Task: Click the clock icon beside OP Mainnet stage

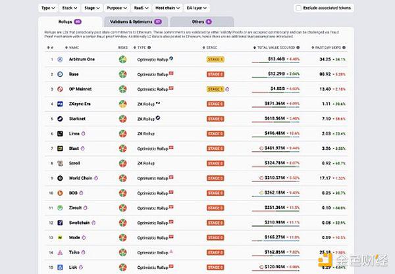Action: [227, 89]
